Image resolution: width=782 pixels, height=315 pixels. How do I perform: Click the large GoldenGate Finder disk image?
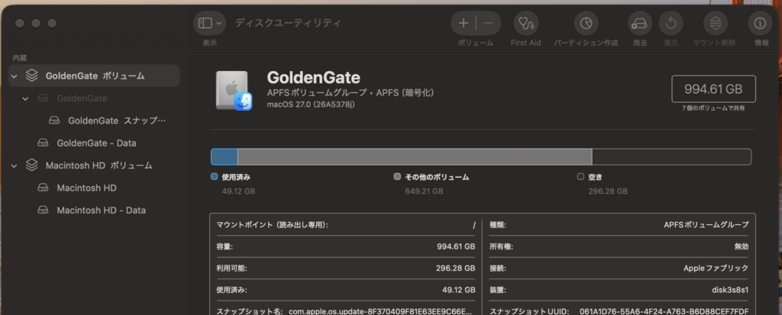coord(234,91)
